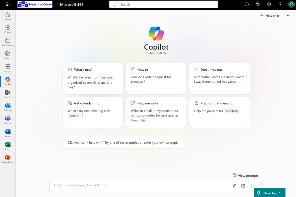This screenshot has height=197, width=296.
Task: Click the attach file paperclip icon
Action: 234,186
